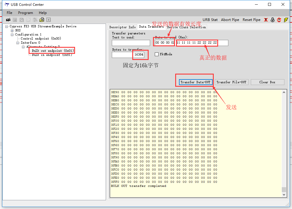Click the output box scroll down arrow
The height and width of the screenshot is (209, 292).
[284, 194]
